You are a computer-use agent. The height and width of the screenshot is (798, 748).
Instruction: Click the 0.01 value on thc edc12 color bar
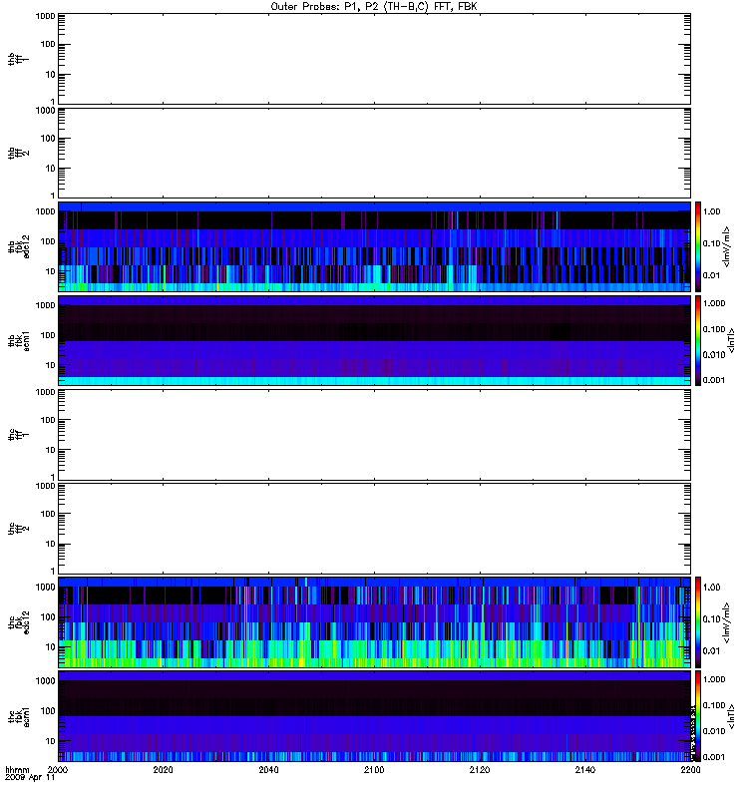coord(711,651)
